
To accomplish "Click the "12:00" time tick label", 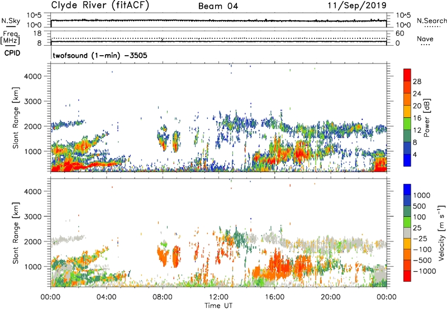I will tap(218, 297).
